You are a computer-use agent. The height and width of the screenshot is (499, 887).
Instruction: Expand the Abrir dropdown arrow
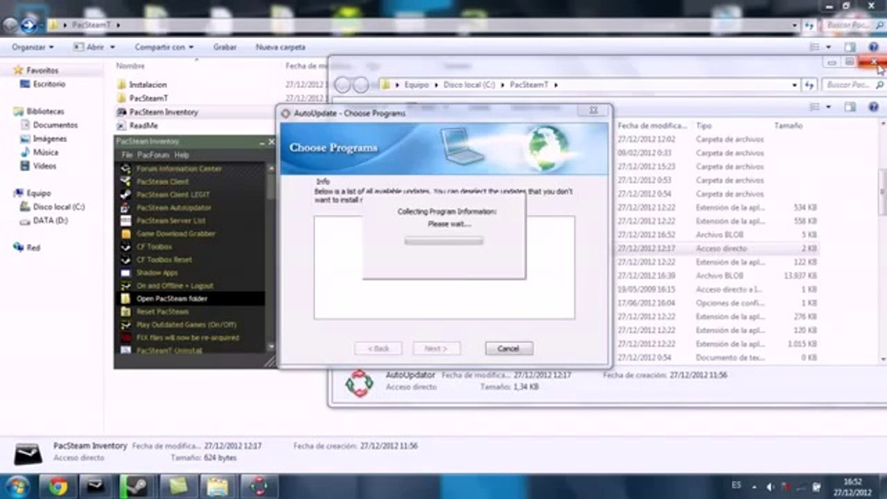[x=112, y=47]
